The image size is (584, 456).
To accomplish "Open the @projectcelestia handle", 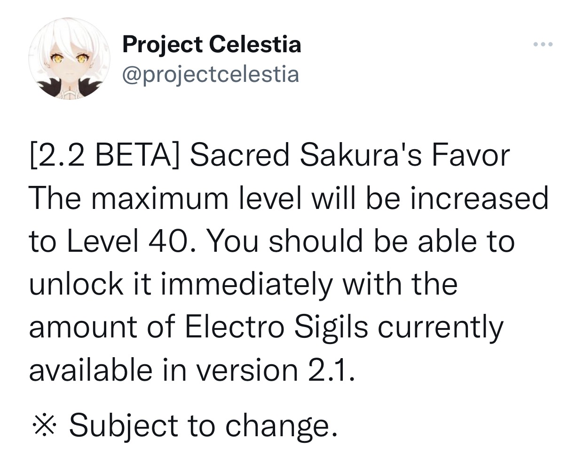I will click(210, 73).
